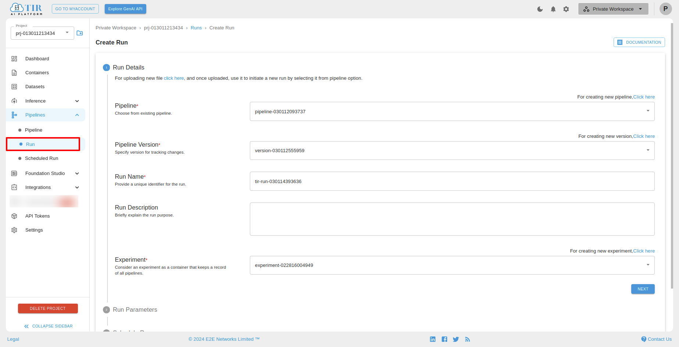Screen dimensions: 679x347
Task: Click the page vertical scrollbar
Action: [x=672, y=156]
